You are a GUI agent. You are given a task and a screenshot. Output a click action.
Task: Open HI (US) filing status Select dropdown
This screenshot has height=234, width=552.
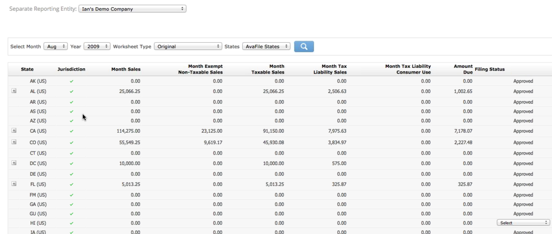click(523, 223)
